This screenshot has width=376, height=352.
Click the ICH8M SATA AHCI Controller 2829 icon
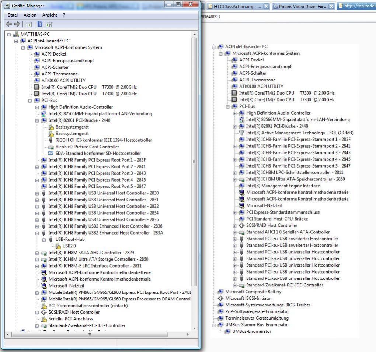(43, 253)
